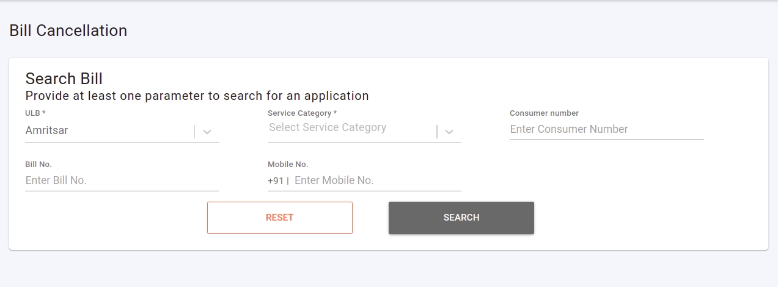Click the separator beside the ULB arrow
This screenshot has width=778, height=287.
195,132
